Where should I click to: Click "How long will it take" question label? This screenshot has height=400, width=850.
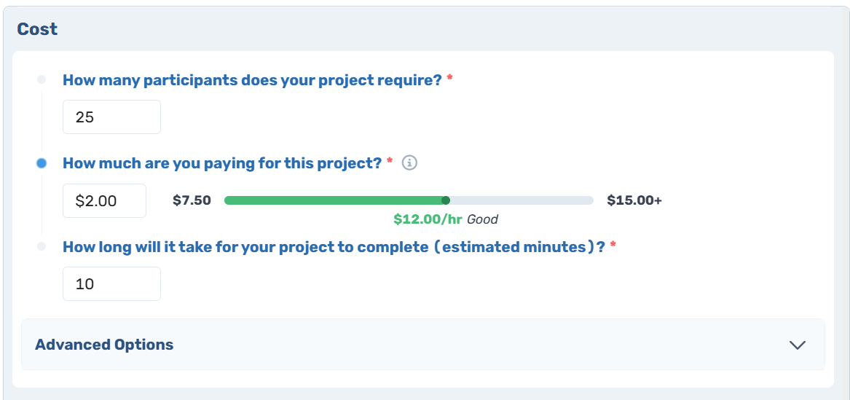334,247
